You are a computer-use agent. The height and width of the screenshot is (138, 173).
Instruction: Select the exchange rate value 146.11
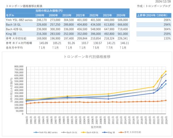click(x=125, y=43)
